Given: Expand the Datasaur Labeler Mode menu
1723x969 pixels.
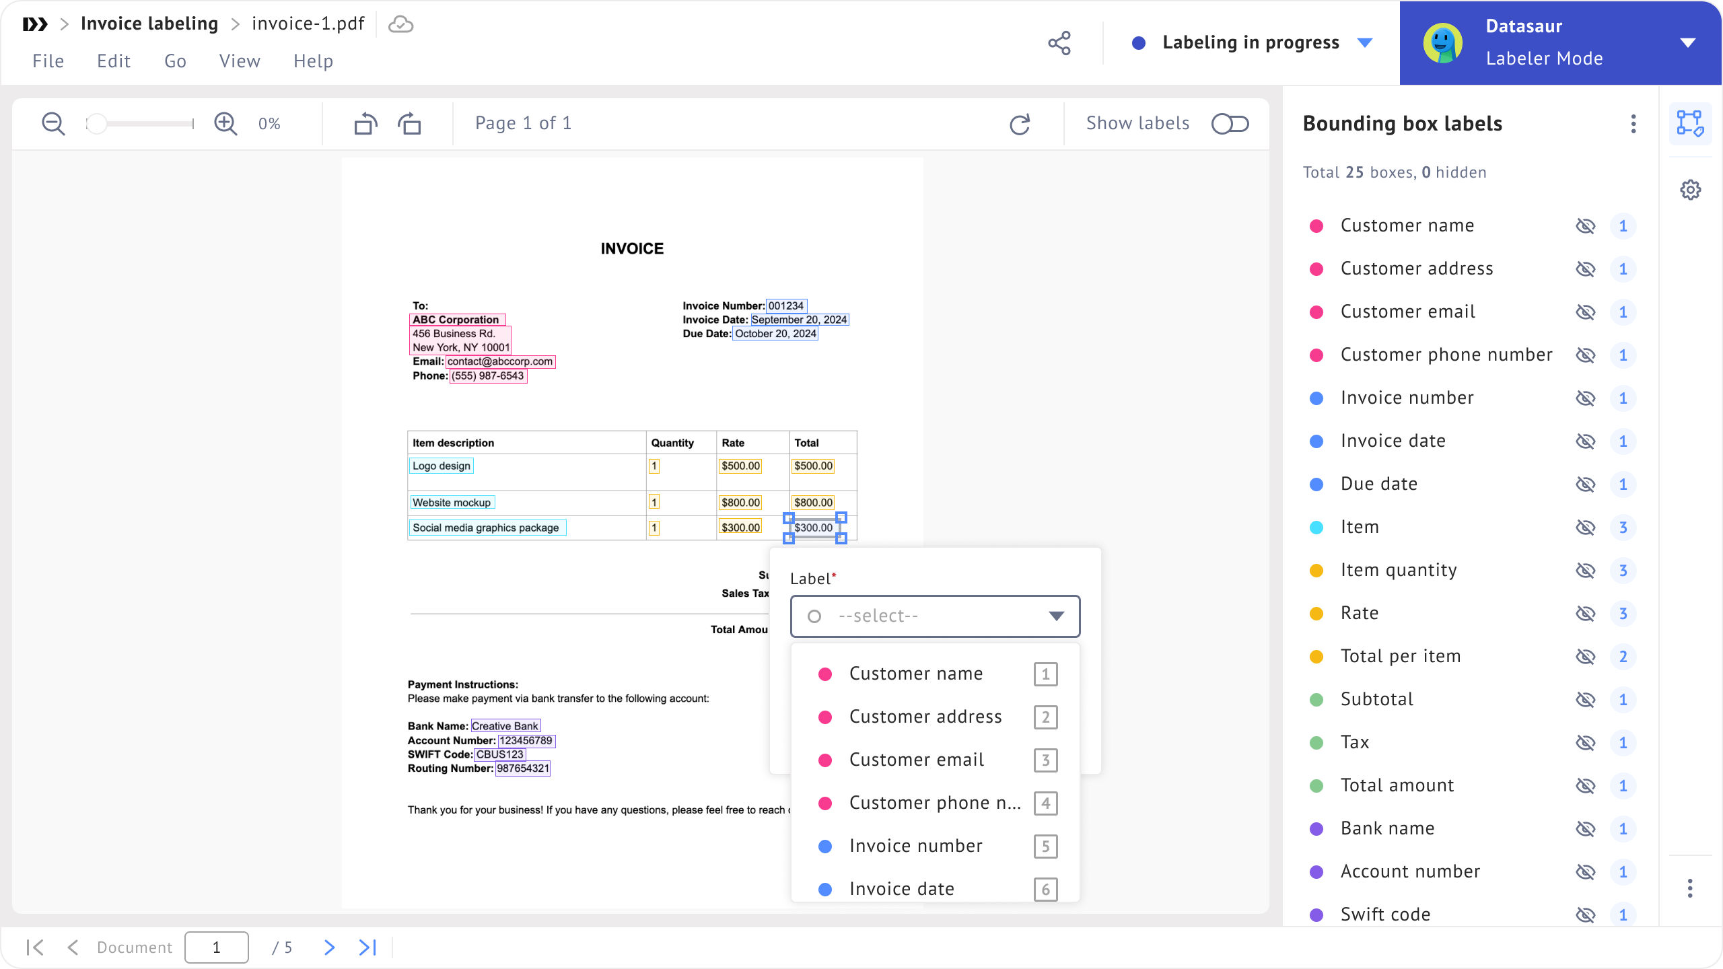Looking at the screenshot, I should [1687, 43].
